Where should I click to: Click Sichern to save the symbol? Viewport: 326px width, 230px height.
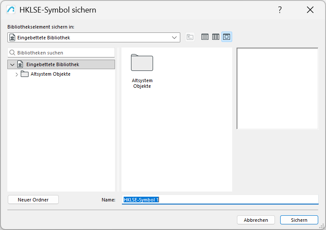point(299,220)
